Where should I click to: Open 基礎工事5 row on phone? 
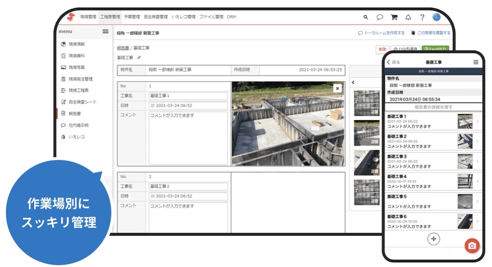[433, 202]
